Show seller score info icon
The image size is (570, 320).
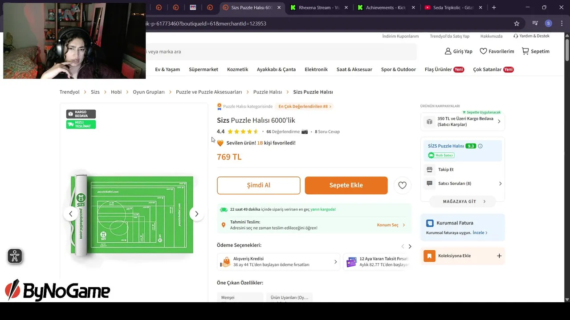[480, 146]
